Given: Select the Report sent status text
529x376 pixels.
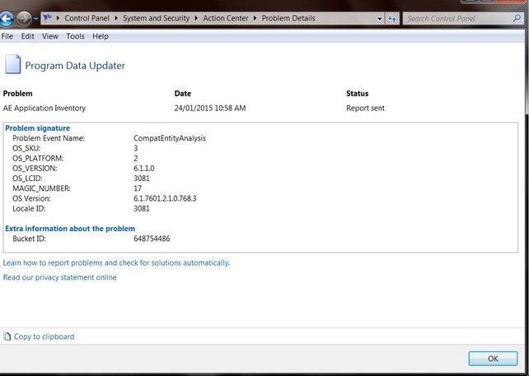Looking at the screenshot, I should [365, 108].
